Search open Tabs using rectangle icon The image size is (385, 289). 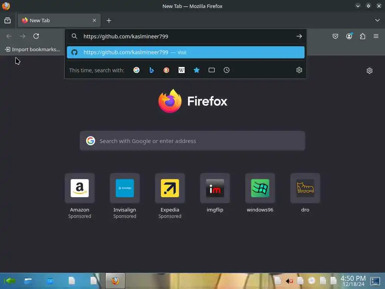point(211,70)
